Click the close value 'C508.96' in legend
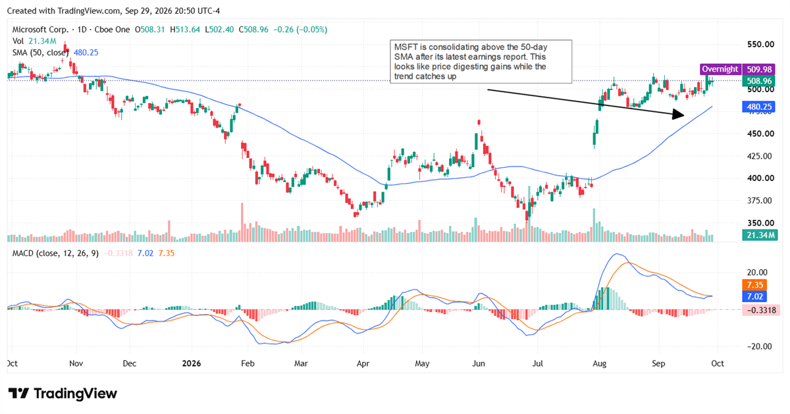 pos(254,30)
